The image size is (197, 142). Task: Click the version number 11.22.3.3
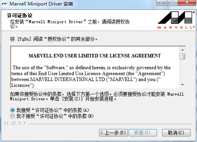(15, 123)
